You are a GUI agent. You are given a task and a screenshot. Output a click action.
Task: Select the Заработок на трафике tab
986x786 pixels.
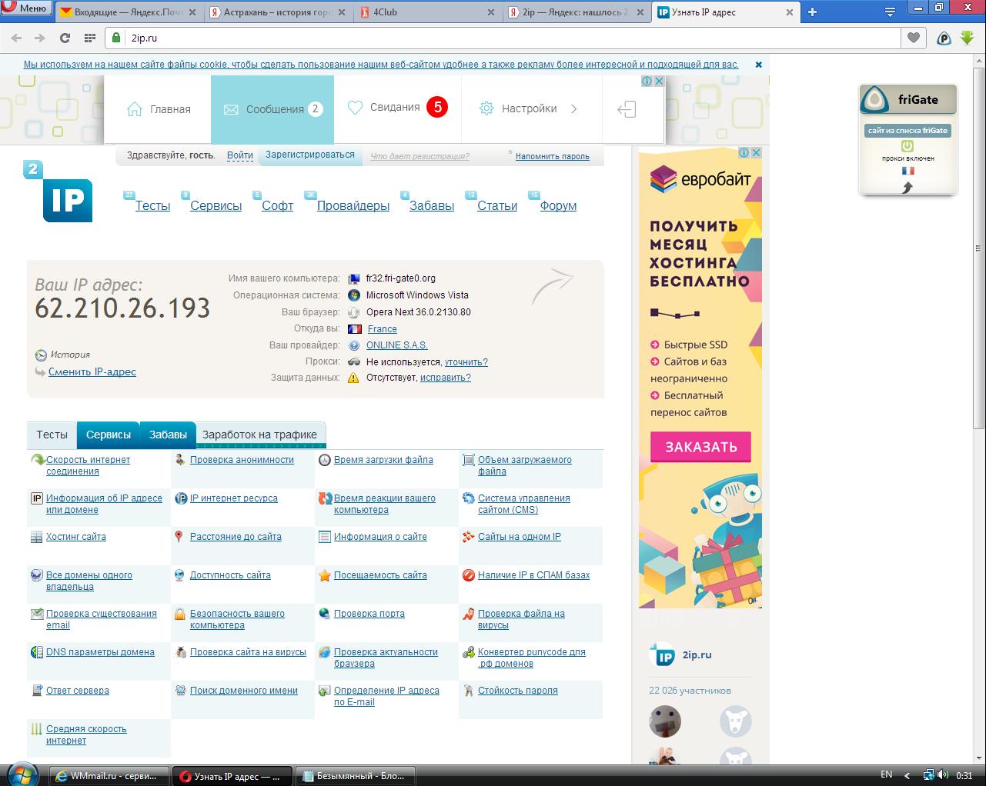click(x=259, y=435)
